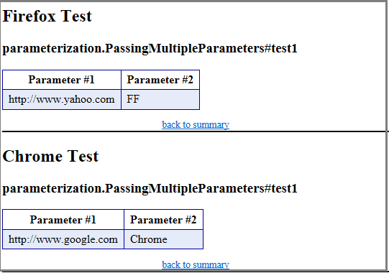Click the Firefox Test heading

pyautogui.click(x=47, y=16)
